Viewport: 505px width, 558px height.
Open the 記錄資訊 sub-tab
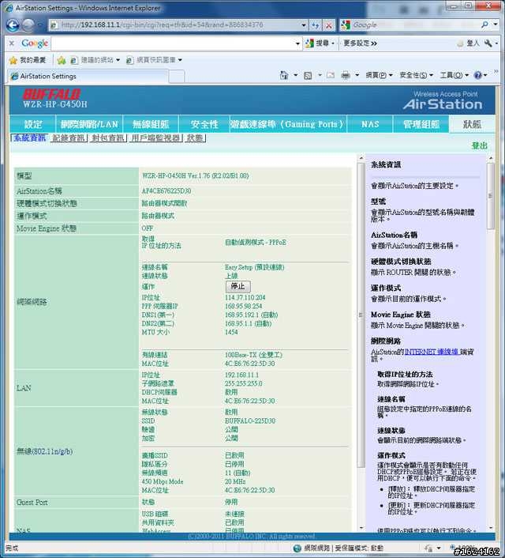click(x=69, y=138)
